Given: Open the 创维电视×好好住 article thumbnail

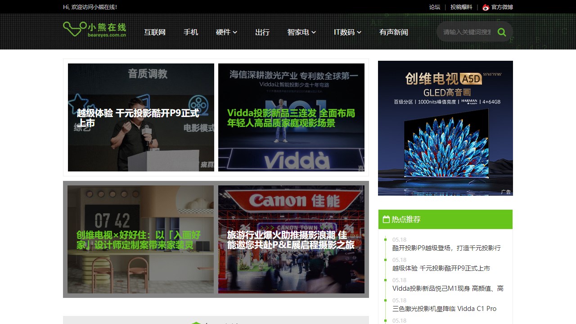Looking at the screenshot, I should click(x=141, y=239).
